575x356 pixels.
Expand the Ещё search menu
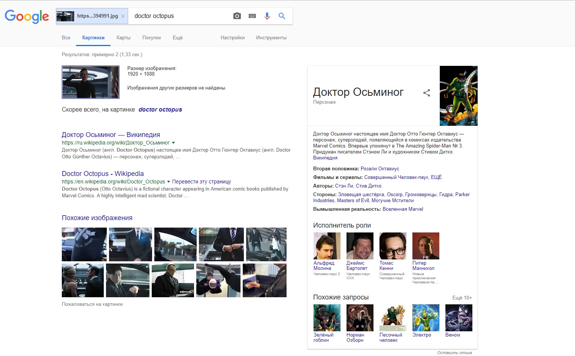(x=178, y=37)
